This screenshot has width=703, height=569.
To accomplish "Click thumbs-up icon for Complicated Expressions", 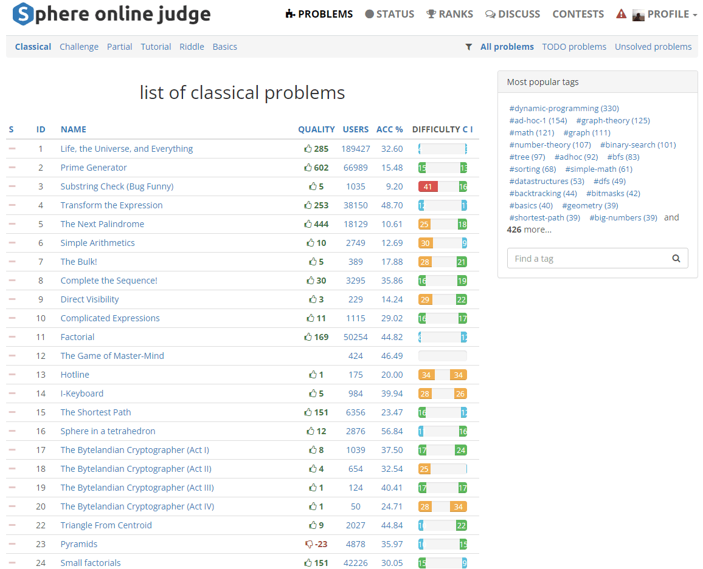I will tap(311, 318).
